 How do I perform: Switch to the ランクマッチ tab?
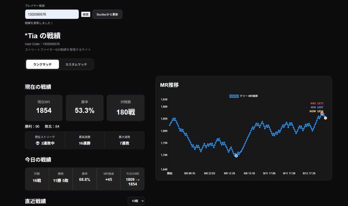click(x=42, y=64)
